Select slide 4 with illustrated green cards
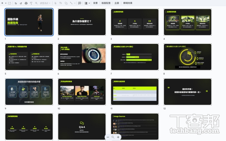Viewport: 226px width, 141px height. pyautogui.click(x=188, y=22)
